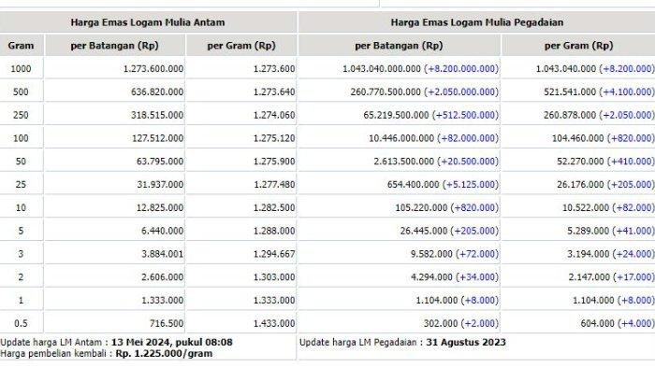
Task: Click the 50 gram row label
Action: point(21,162)
